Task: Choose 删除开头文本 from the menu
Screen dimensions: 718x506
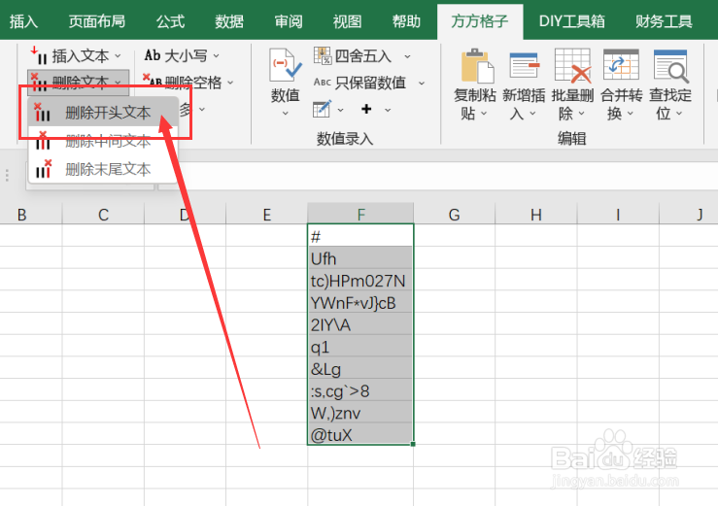Action: tap(103, 113)
